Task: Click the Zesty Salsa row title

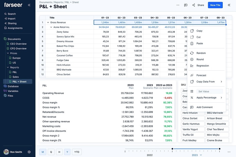Action: tap(63, 32)
